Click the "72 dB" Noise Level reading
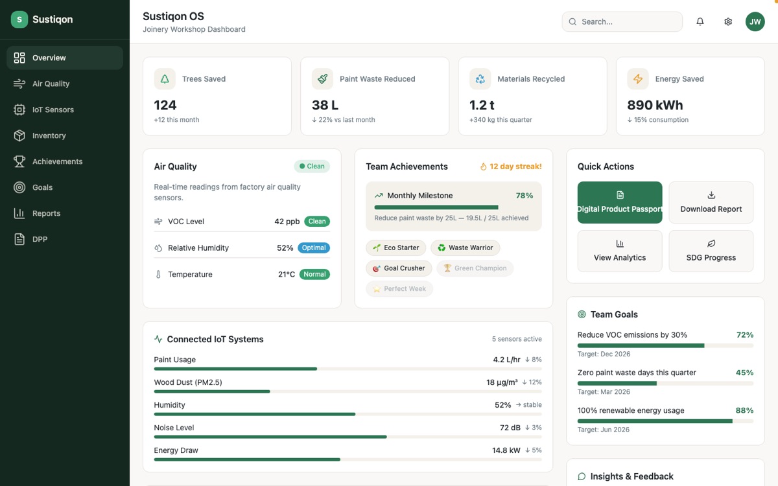This screenshot has width=778, height=486. [510, 428]
